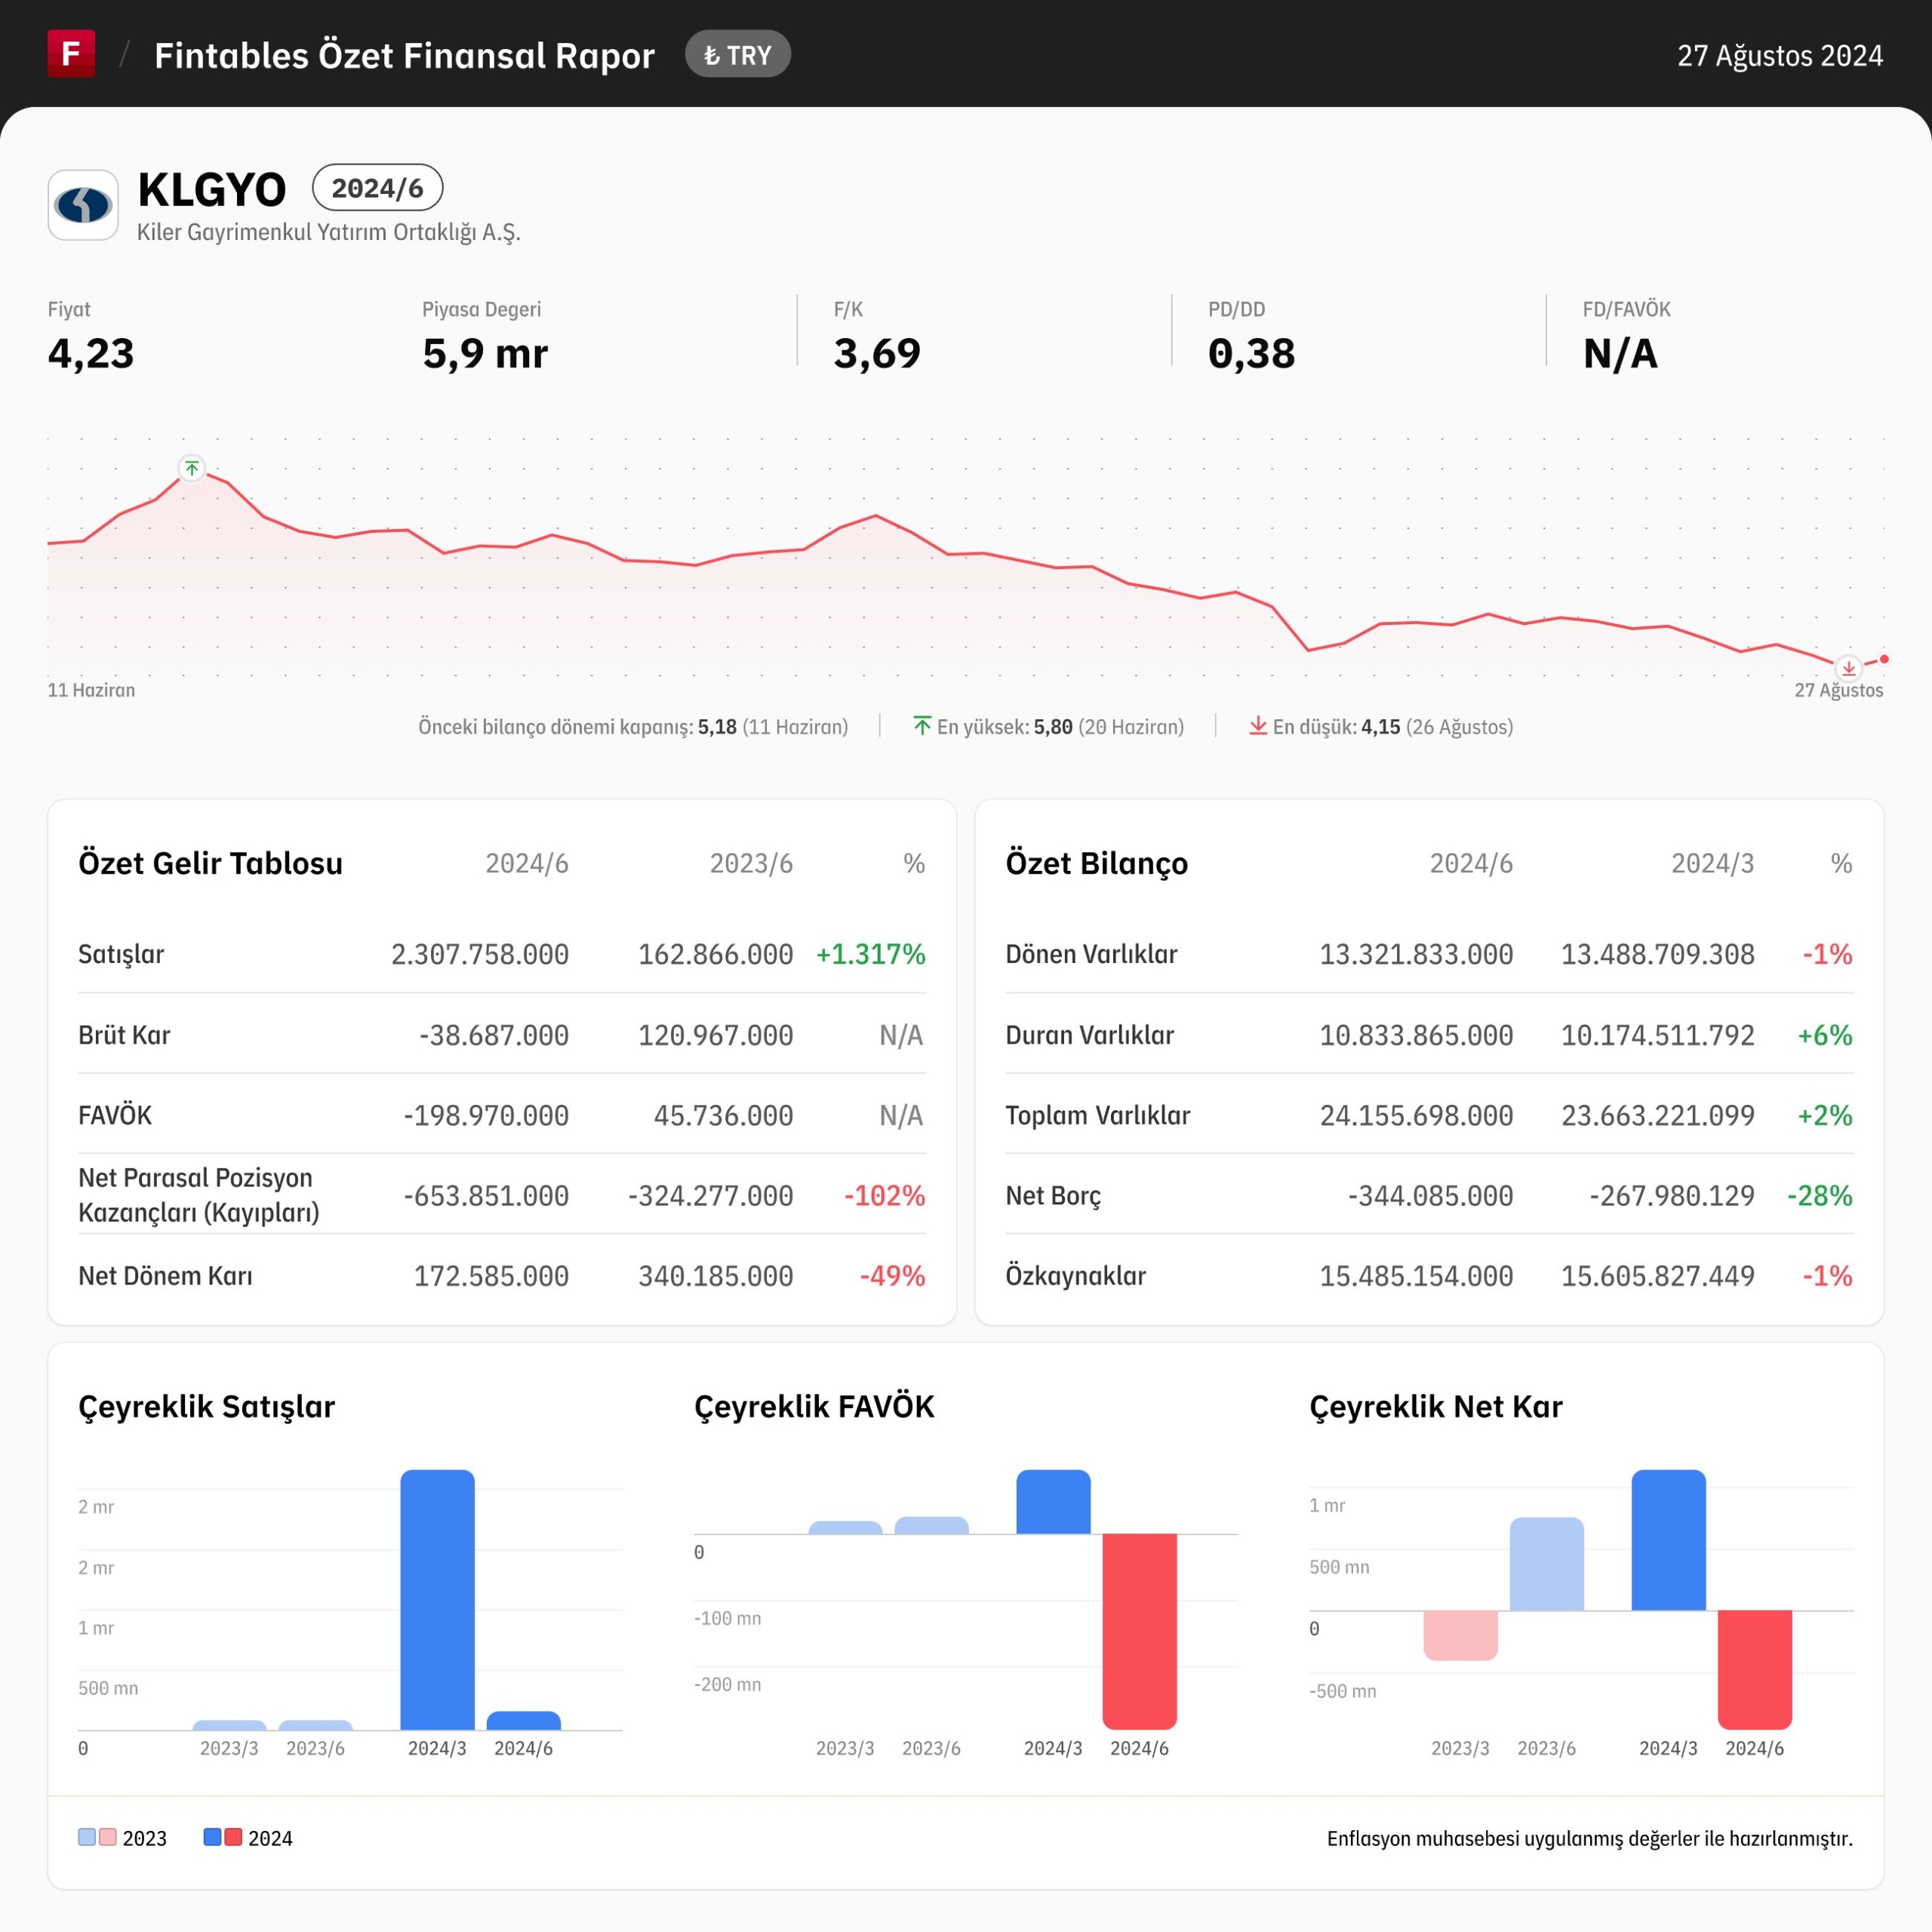This screenshot has width=1932, height=1932.
Task: Click the 2024/6 period badge
Action: [378, 188]
